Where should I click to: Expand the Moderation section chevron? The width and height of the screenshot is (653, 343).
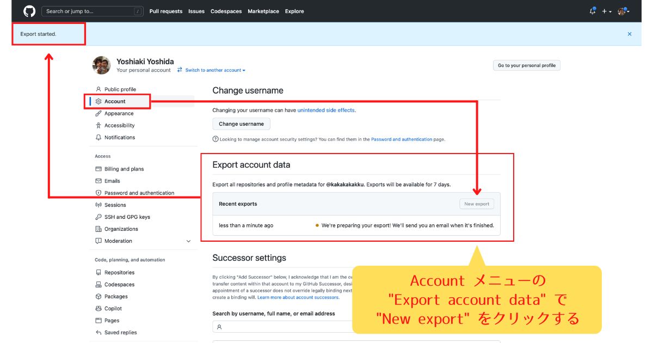pos(188,241)
